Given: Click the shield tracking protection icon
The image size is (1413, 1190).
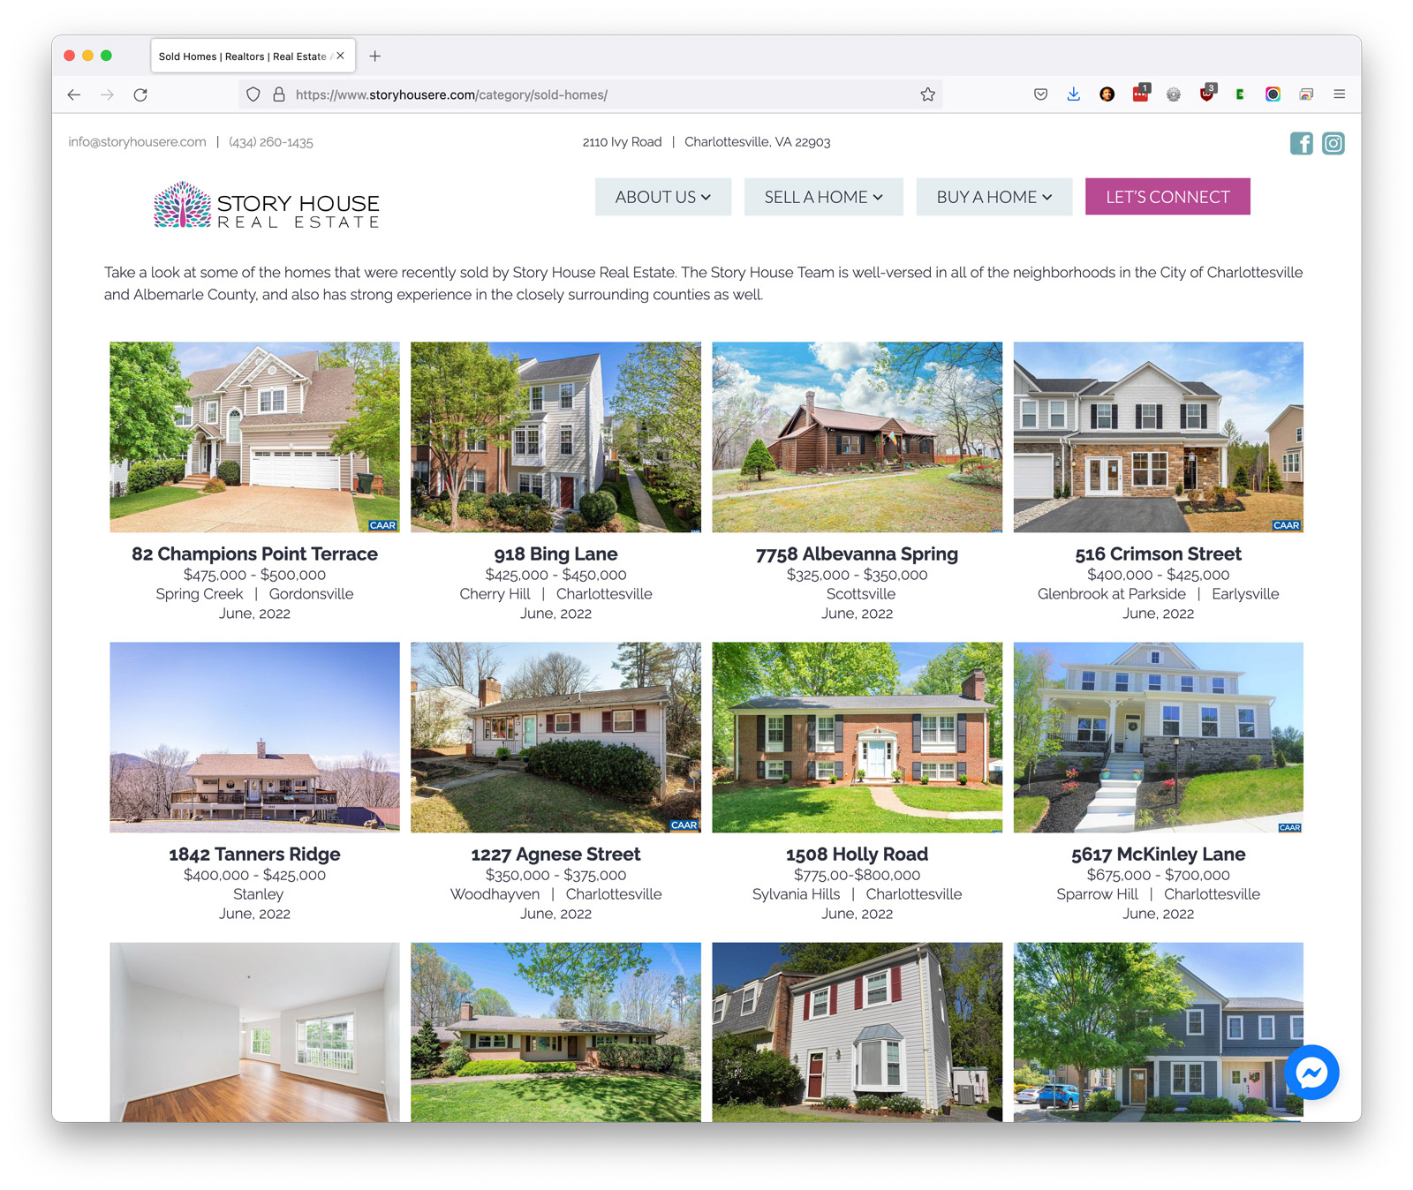Looking at the screenshot, I should [x=253, y=94].
